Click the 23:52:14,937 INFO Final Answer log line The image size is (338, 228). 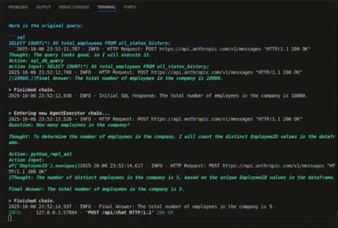pyautogui.click(x=141, y=207)
